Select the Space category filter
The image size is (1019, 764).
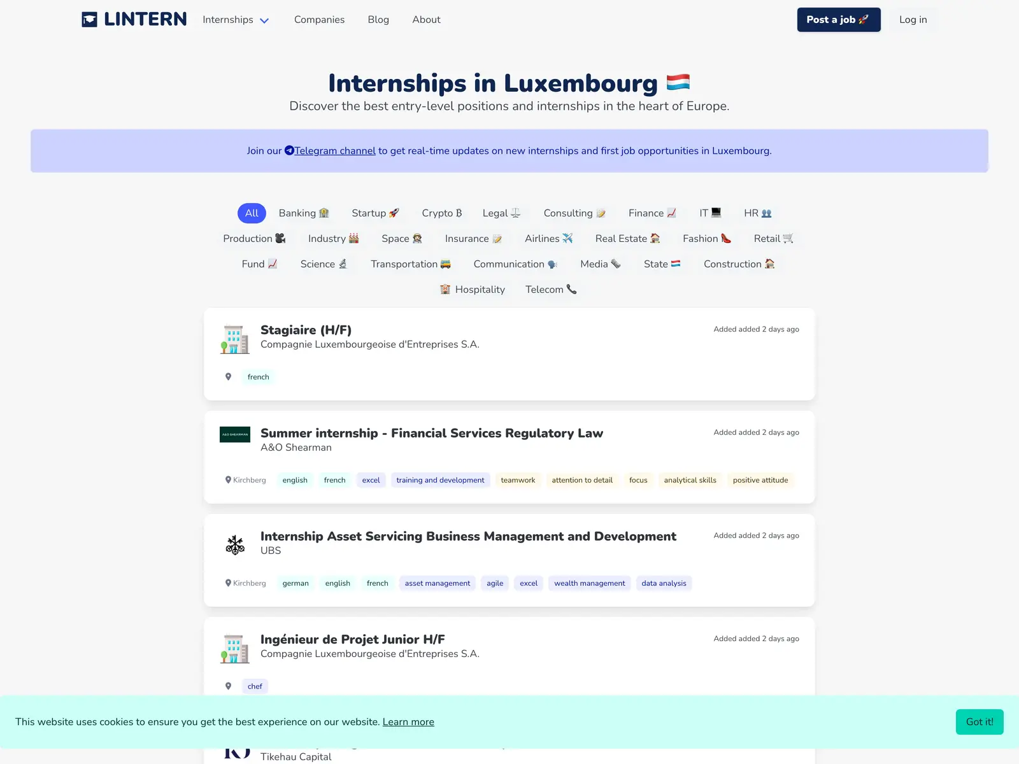click(x=402, y=239)
